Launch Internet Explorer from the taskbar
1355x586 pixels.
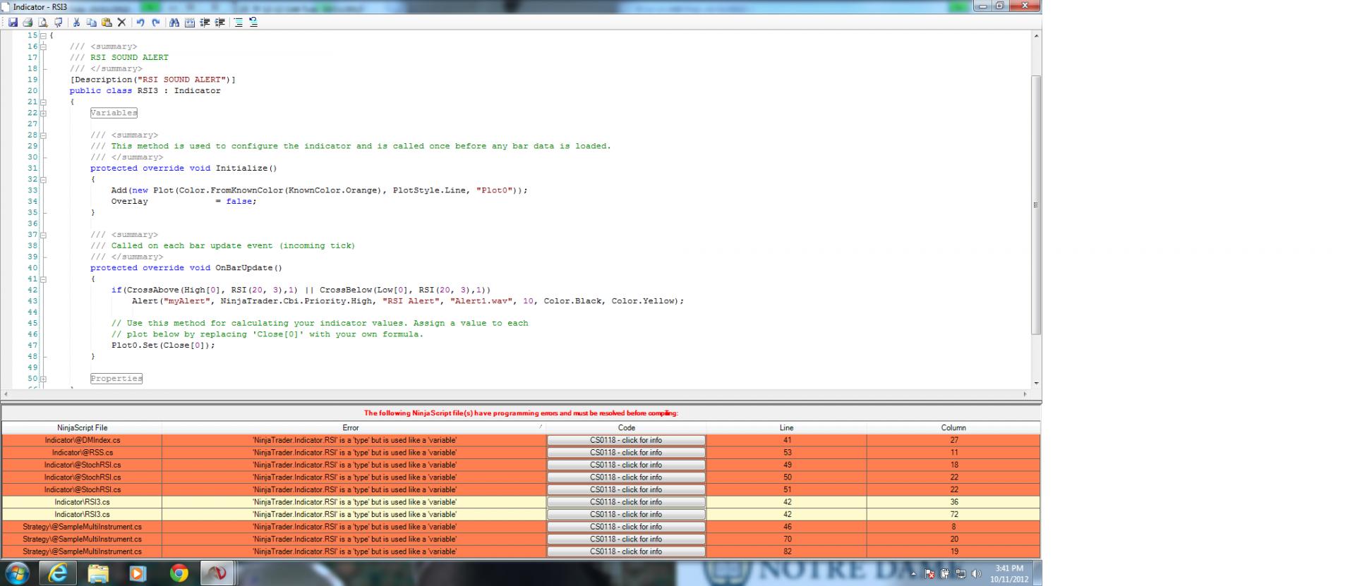pos(58,573)
